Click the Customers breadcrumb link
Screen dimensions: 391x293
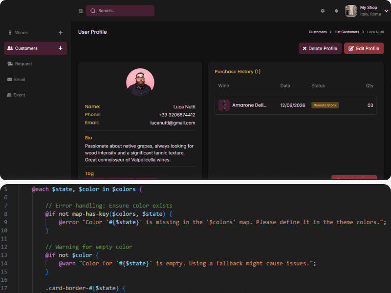[x=317, y=32]
